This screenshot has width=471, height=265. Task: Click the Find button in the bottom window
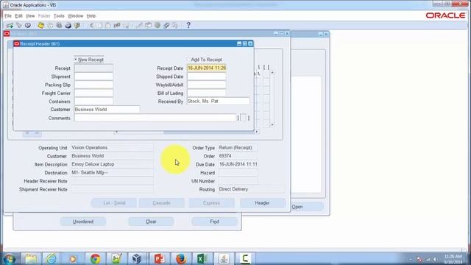click(x=214, y=222)
